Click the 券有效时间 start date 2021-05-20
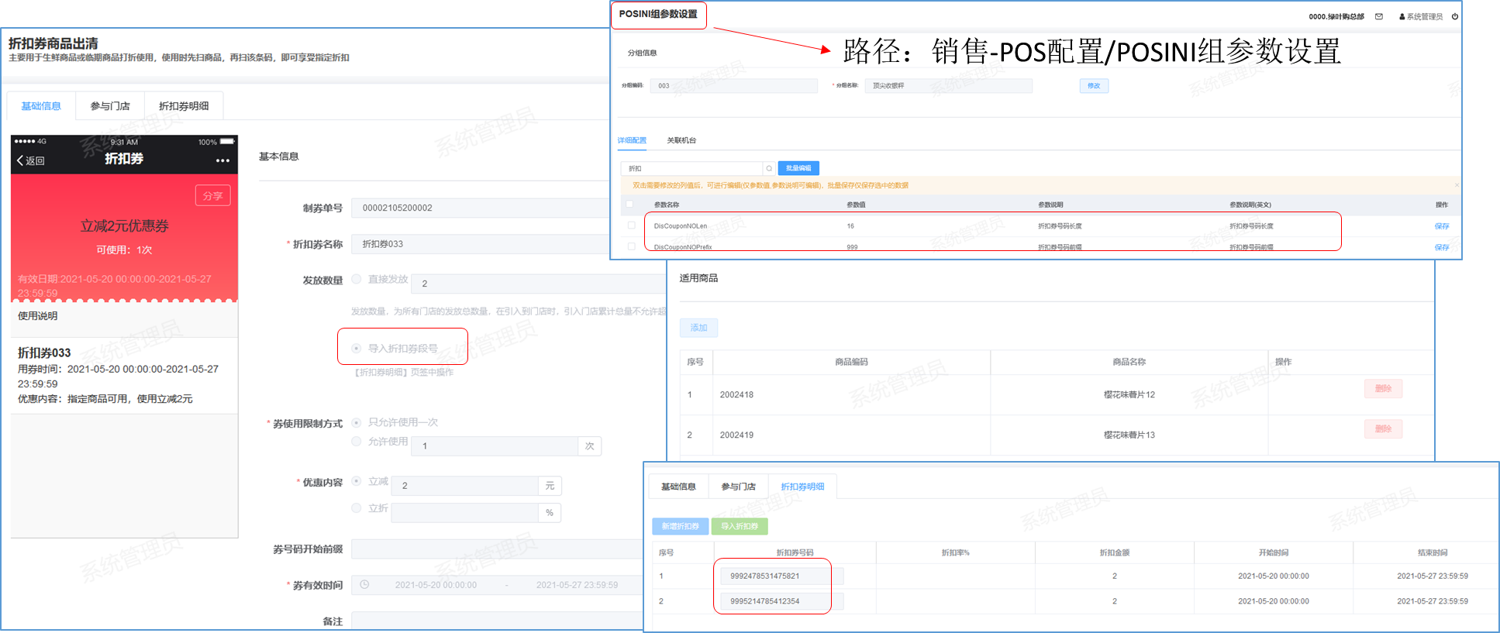 [x=436, y=585]
